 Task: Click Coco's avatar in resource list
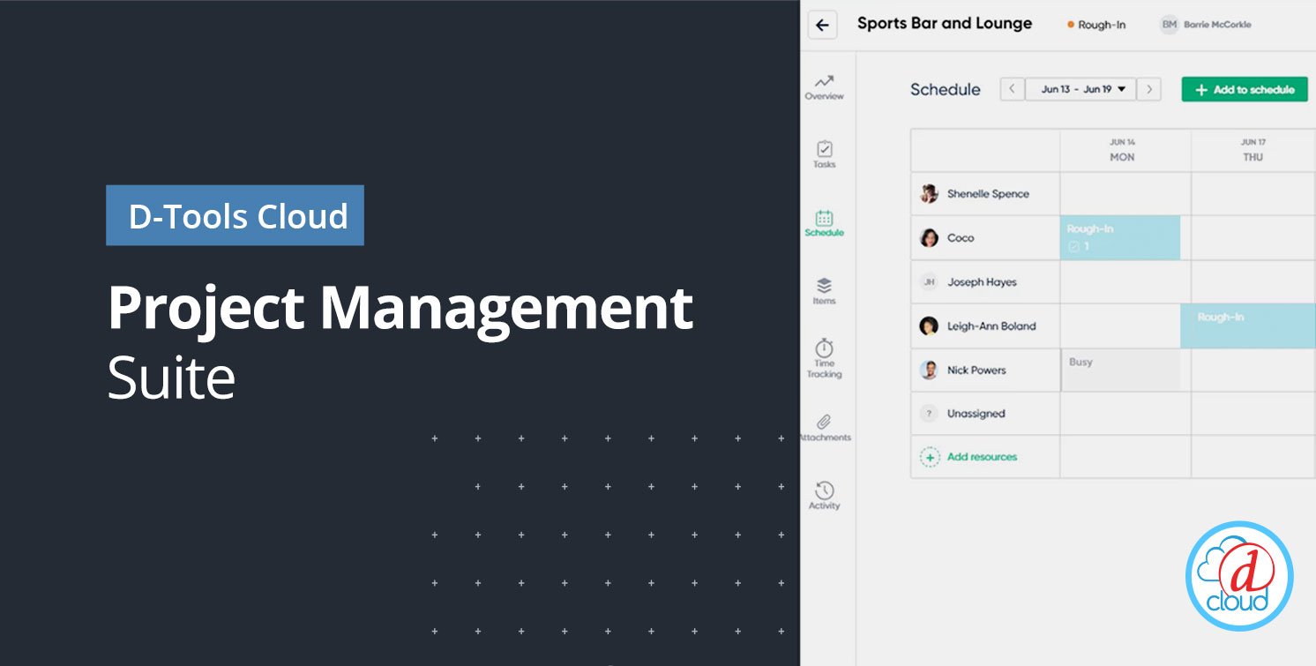pyautogui.click(x=929, y=237)
